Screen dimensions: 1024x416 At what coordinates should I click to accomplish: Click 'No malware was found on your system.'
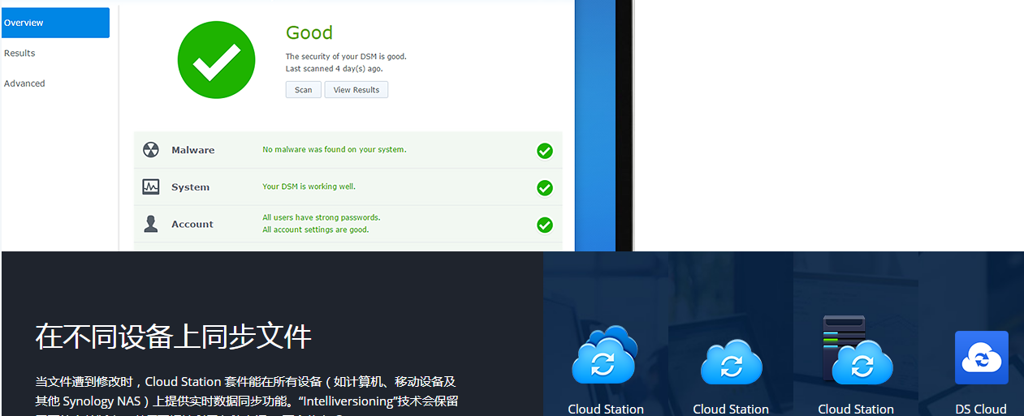pyautogui.click(x=335, y=149)
